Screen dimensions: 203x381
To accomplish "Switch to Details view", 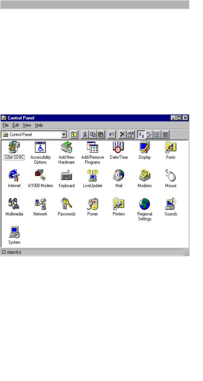I will tap(165, 134).
